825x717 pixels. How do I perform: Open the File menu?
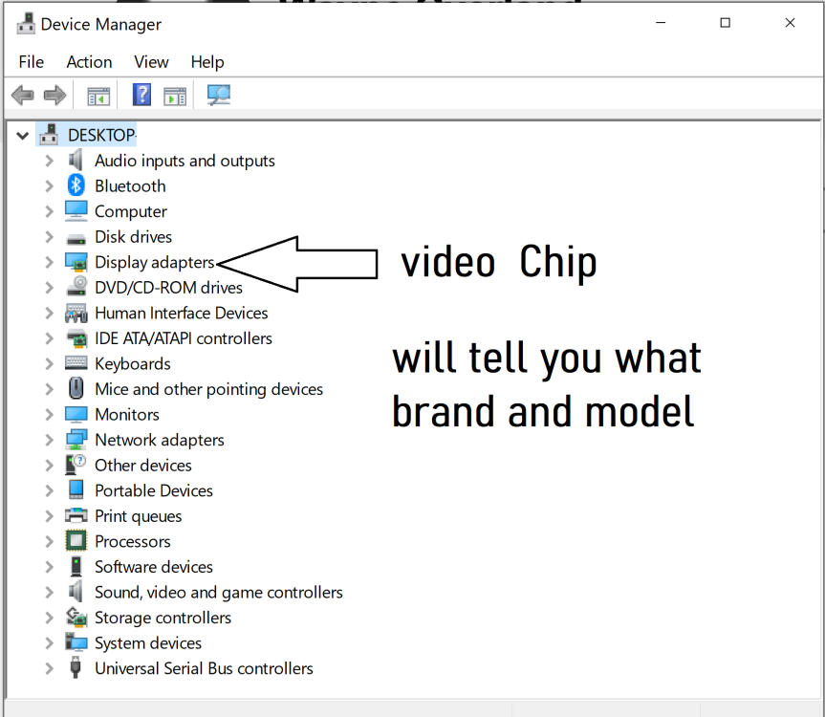coord(32,61)
